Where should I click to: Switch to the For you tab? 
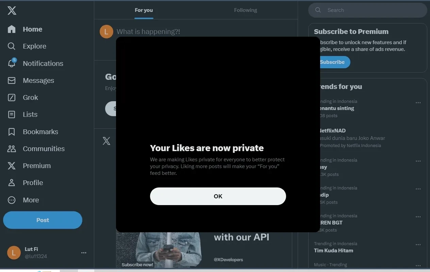[144, 10]
